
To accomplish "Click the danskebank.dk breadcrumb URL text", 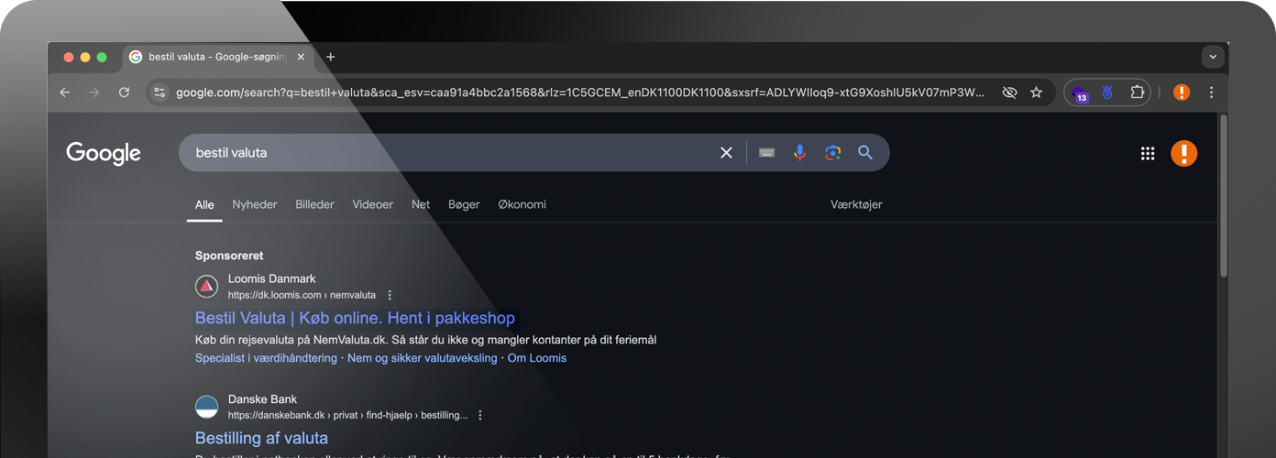I will pos(347,415).
